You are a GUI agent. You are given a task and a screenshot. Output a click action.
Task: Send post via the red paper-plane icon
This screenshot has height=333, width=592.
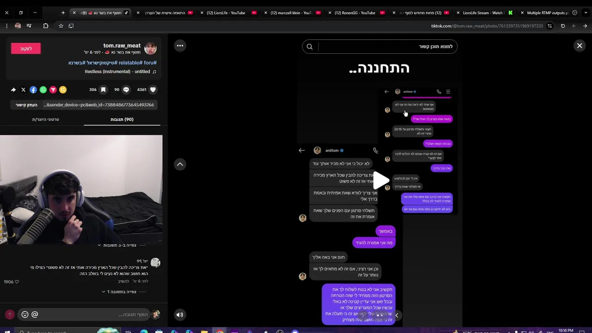[x=53, y=90]
